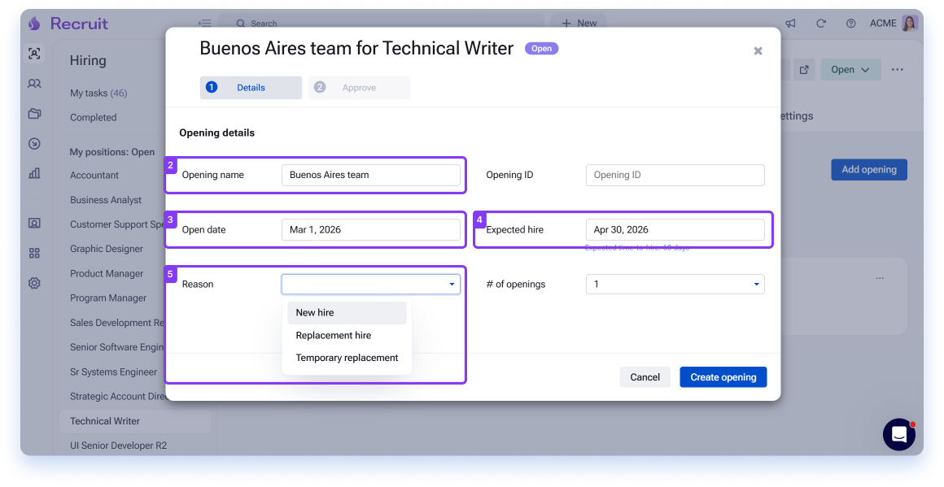The height and width of the screenshot is (487, 944).
Task: Select the Accountant position
Action: click(x=94, y=176)
